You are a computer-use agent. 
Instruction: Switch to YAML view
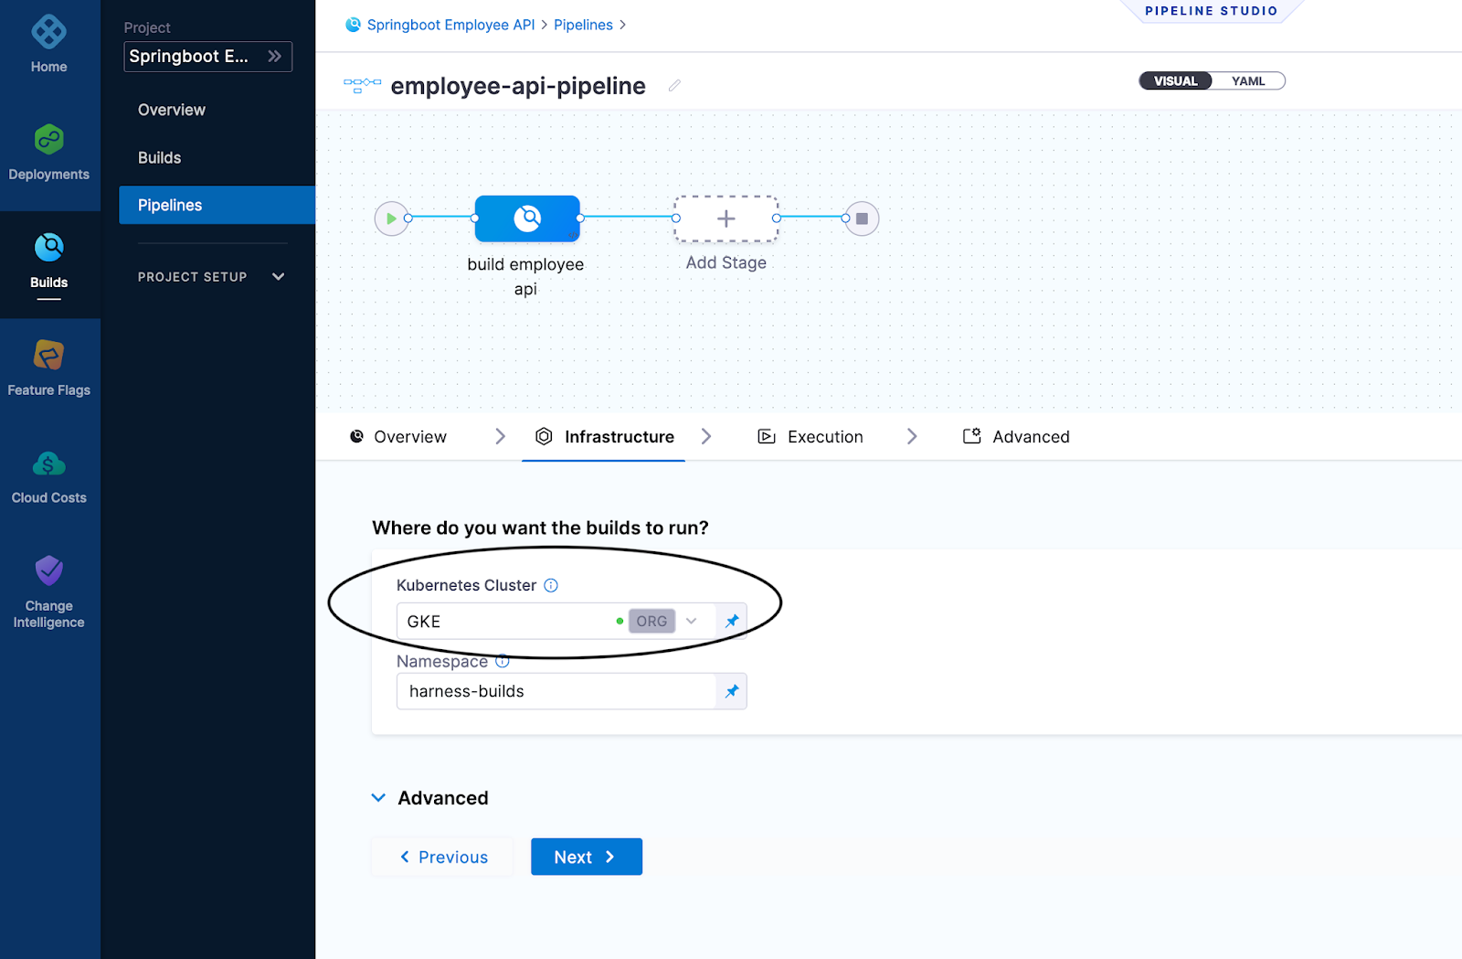coord(1248,80)
